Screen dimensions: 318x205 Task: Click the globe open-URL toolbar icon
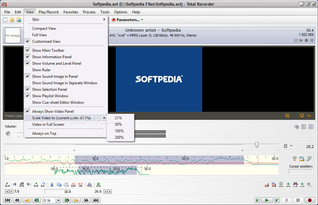coord(19,20)
